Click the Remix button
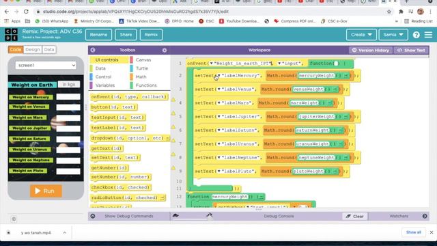 point(151,35)
